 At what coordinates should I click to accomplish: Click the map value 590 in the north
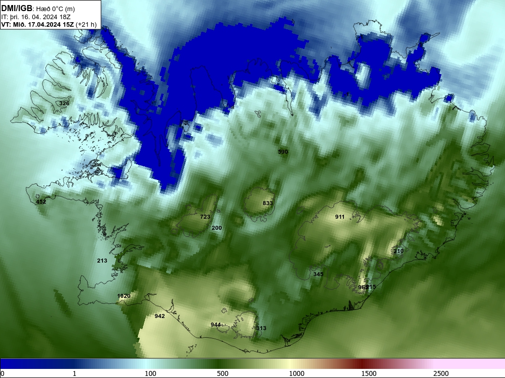pos(283,152)
